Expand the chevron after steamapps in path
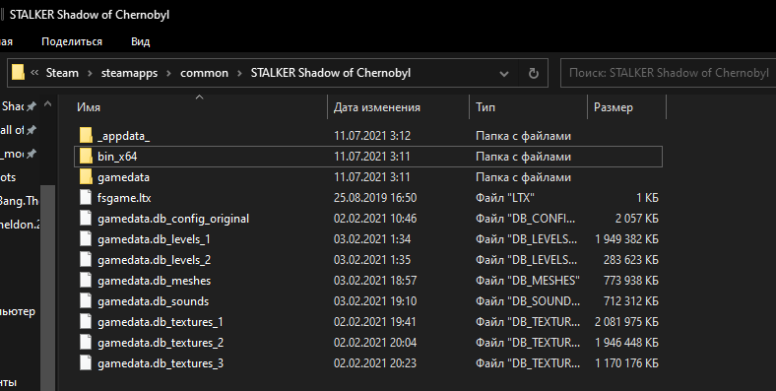776x391 pixels. [x=168, y=73]
